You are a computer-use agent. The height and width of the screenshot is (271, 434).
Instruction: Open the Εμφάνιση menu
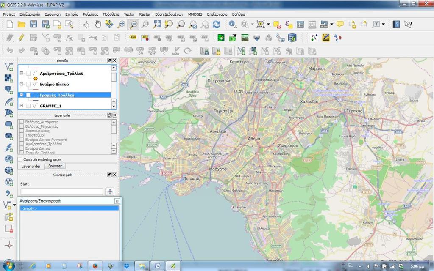pos(53,14)
